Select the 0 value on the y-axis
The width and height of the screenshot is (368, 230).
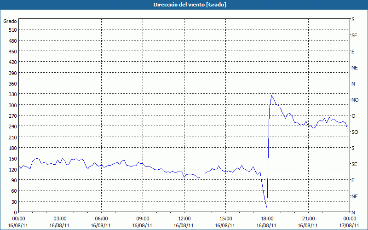pos(16,213)
